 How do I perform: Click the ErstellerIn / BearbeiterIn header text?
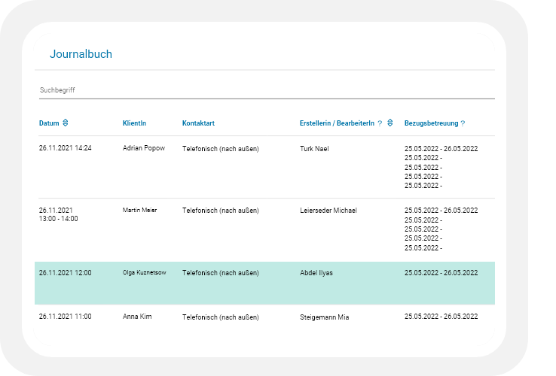click(x=337, y=123)
